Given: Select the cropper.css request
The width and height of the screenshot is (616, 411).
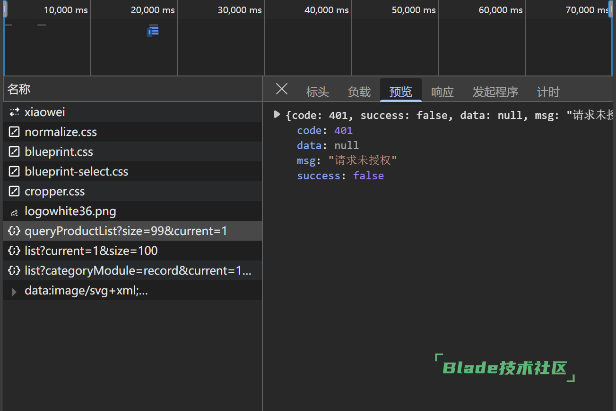Looking at the screenshot, I should pyautogui.click(x=132, y=192).
